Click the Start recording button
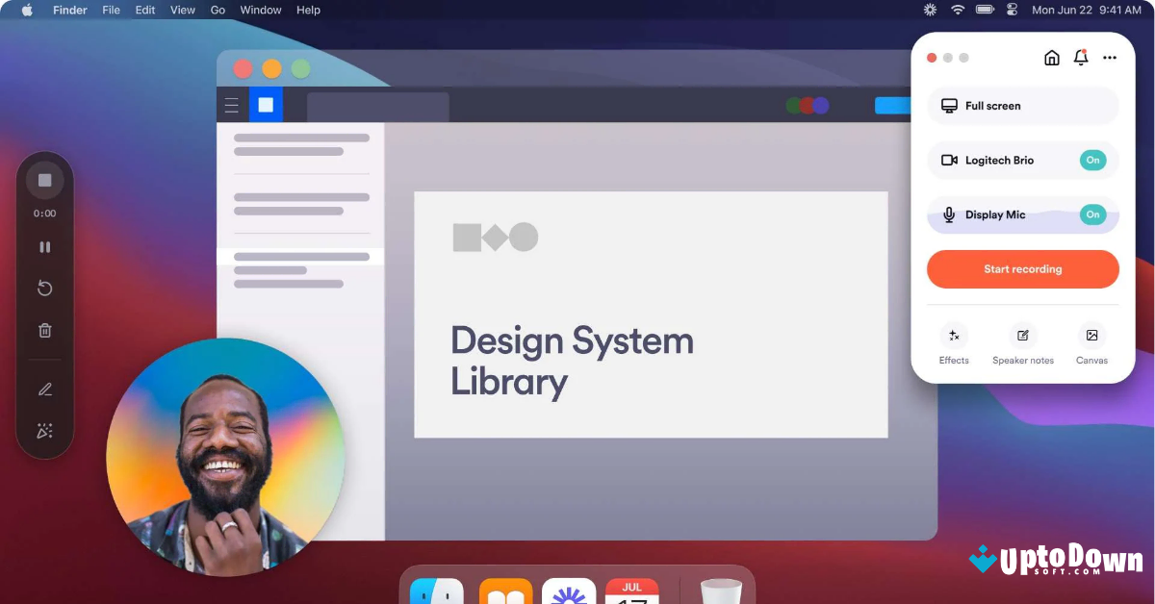Screen dimensions: 1155x604 1022,269
